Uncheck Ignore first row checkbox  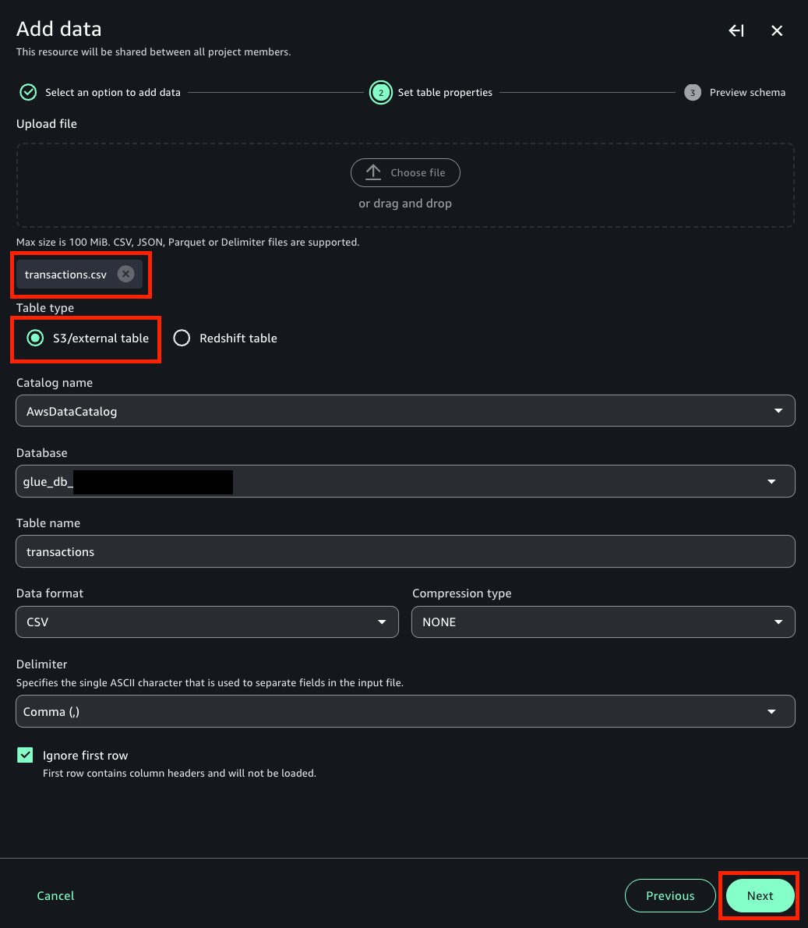tap(25, 755)
